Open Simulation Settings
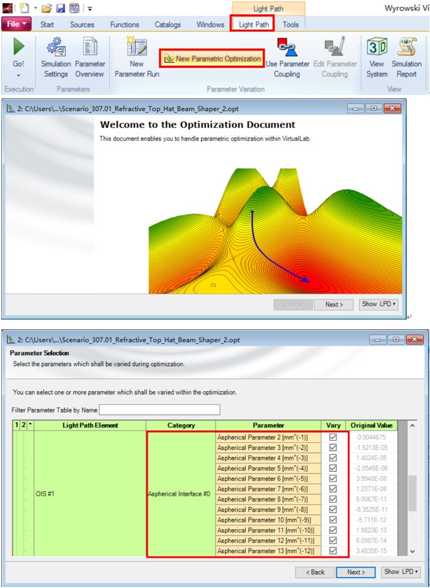430x588 pixels. (x=56, y=57)
